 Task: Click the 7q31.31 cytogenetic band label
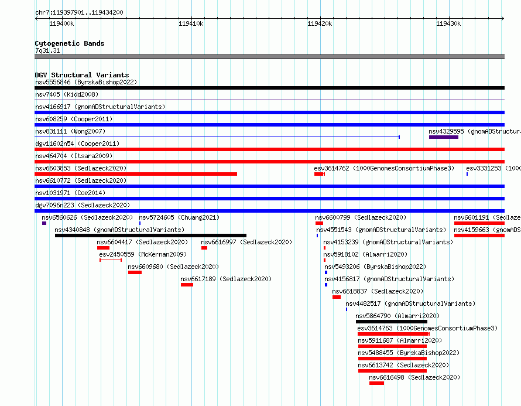47,50
